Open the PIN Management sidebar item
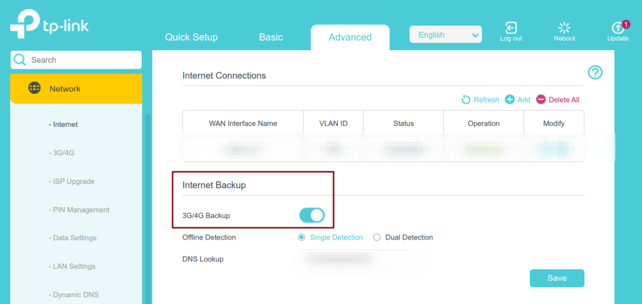Viewport: 642px width, 304px height. click(x=79, y=210)
